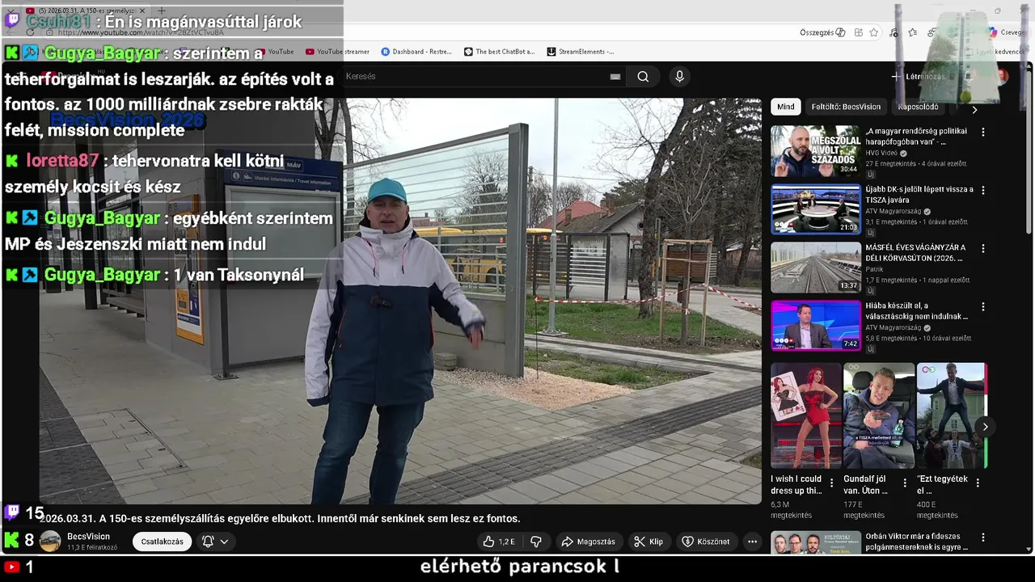Image resolution: width=1035 pixels, height=582 pixels.
Task: Open BecsVision channel name link
Action: point(88,537)
